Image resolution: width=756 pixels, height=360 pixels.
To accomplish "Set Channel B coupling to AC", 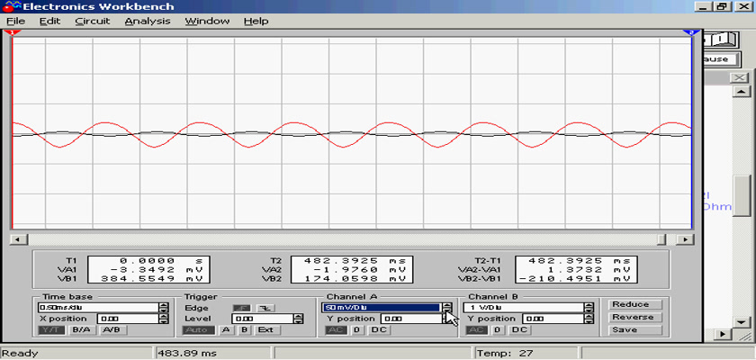I will click(x=477, y=330).
